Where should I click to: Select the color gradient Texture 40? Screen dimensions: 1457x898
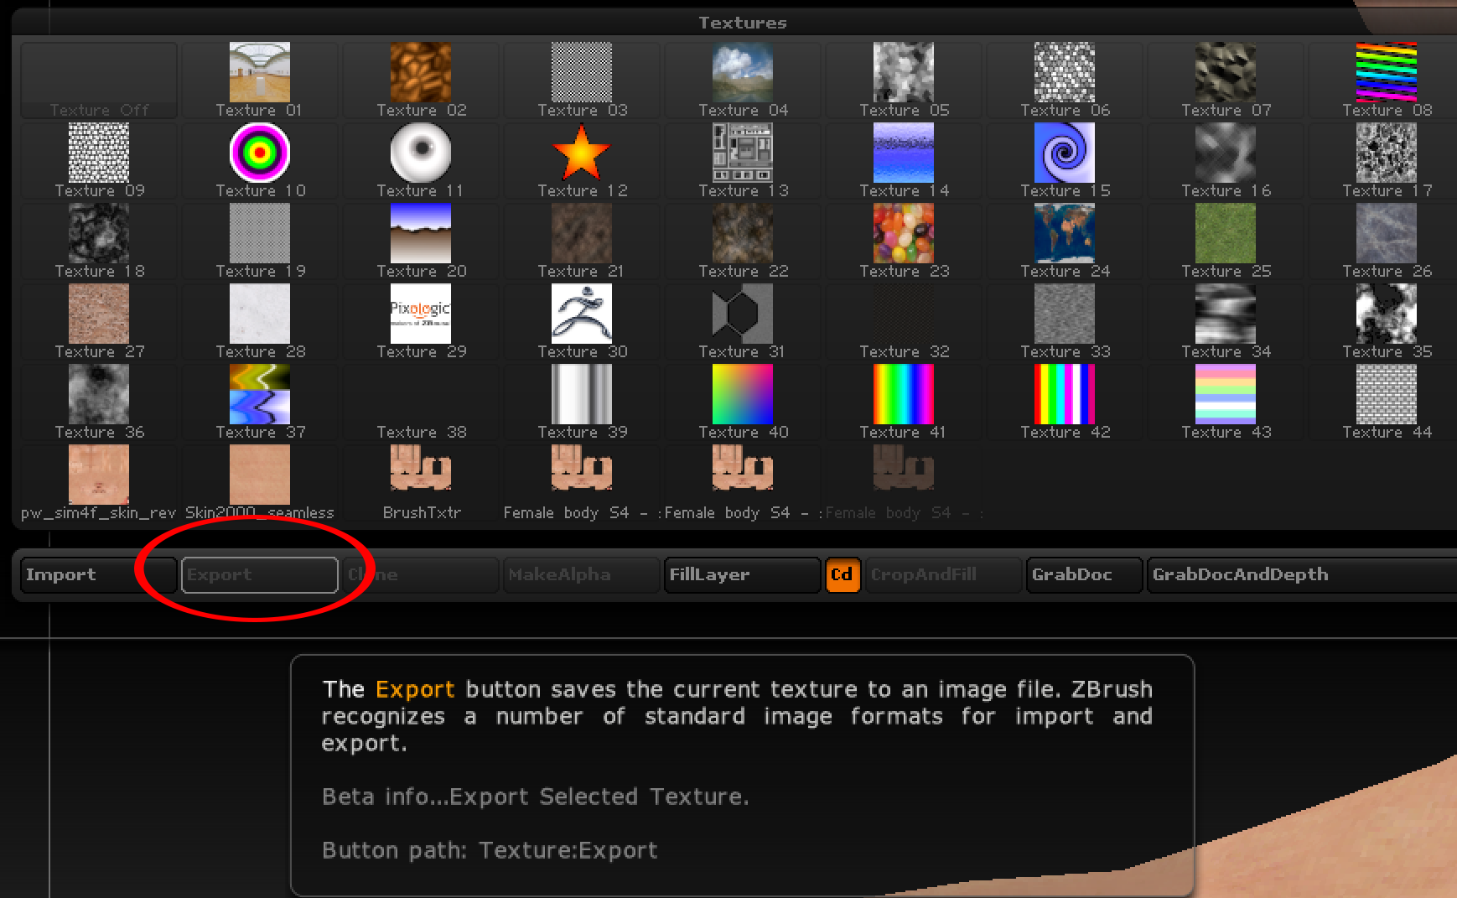pyautogui.click(x=742, y=395)
